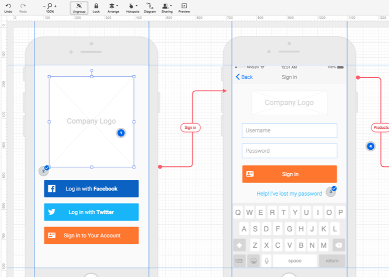Image resolution: width=389 pixels, height=277 pixels.
Task: Zoom out with the minus icon
Action: click(x=44, y=6)
